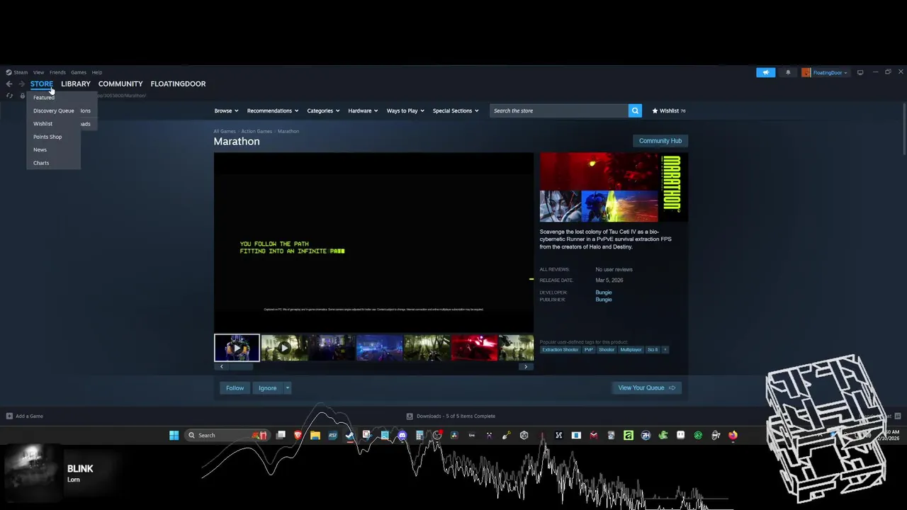Open the Friends menu
Viewport: 907px width, 510px height.
(57, 72)
